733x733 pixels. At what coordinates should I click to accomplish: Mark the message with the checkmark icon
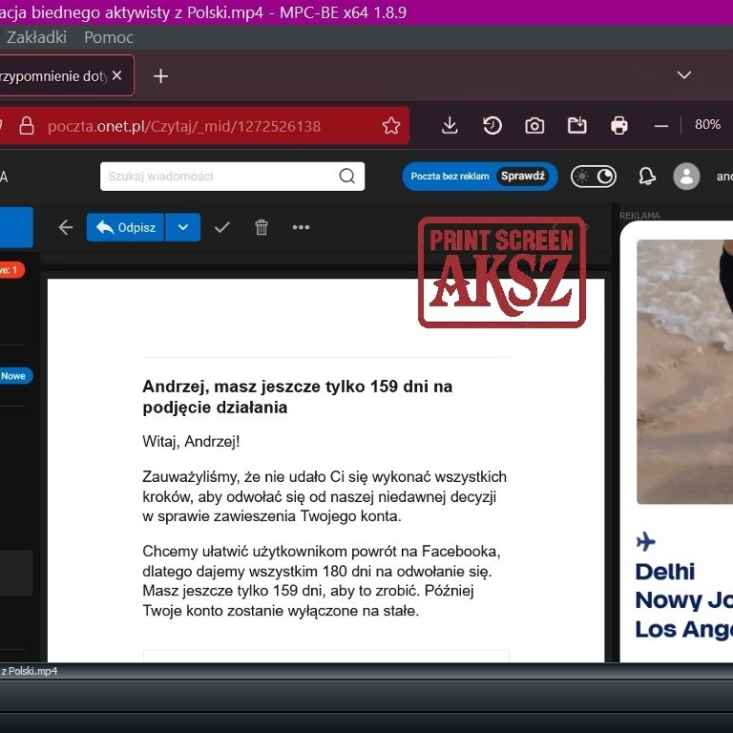pos(222,227)
